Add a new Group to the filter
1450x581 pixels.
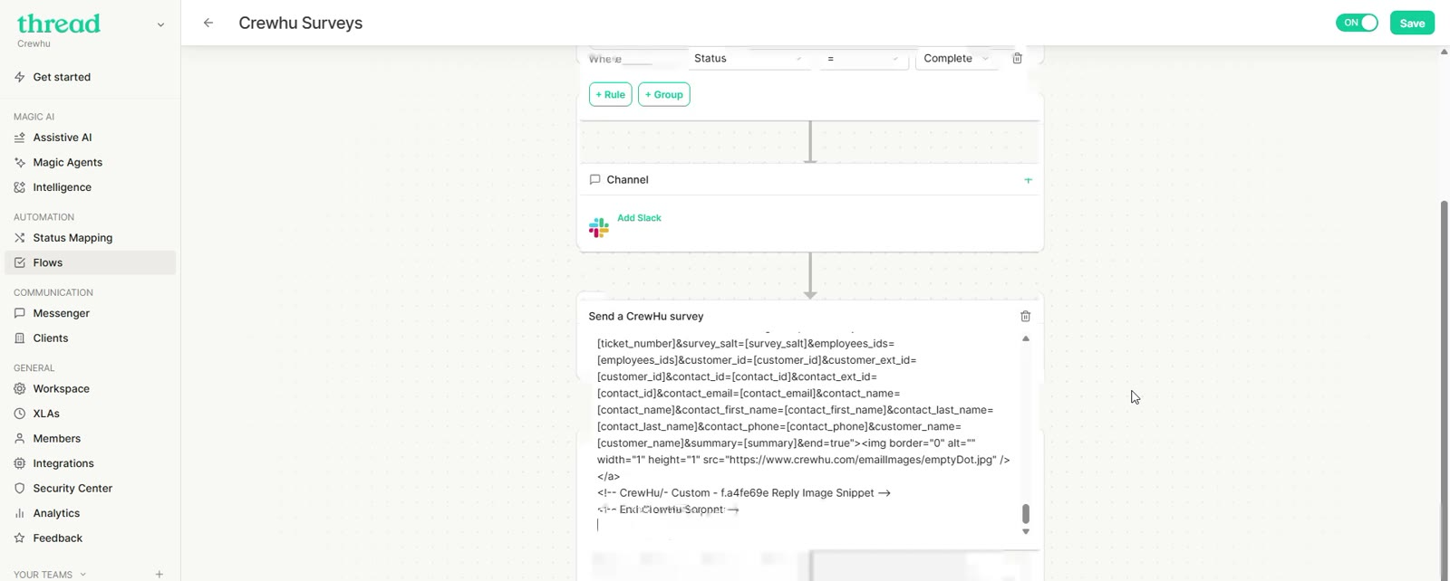click(664, 94)
